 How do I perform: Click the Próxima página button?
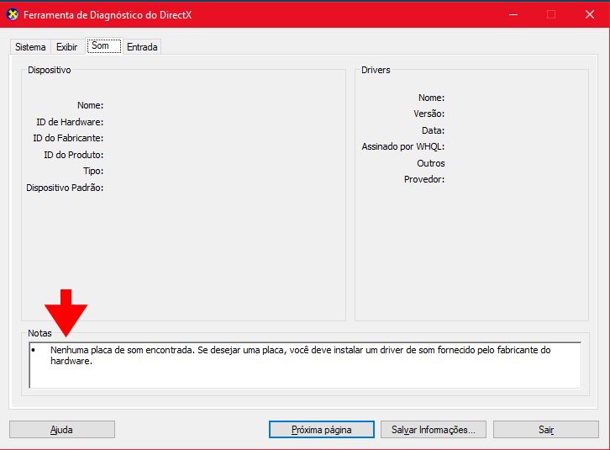coord(321,429)
